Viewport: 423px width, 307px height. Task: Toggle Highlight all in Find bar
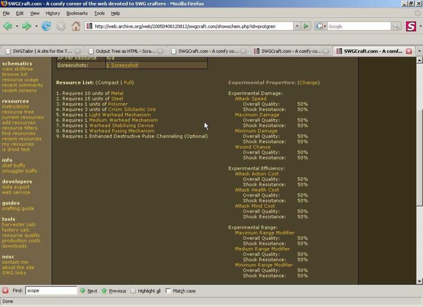(133, 291)
